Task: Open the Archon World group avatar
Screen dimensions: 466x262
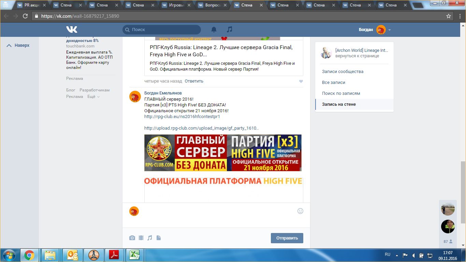Action: coord(326,53)
